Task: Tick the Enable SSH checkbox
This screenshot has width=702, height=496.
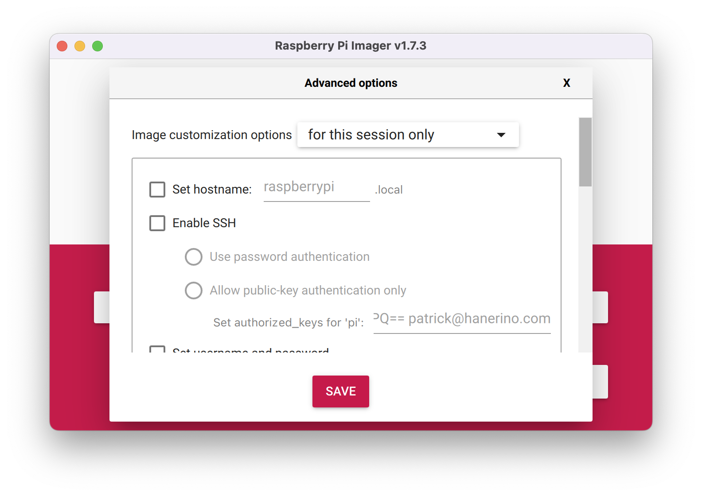Action: [x=157, y=223]
